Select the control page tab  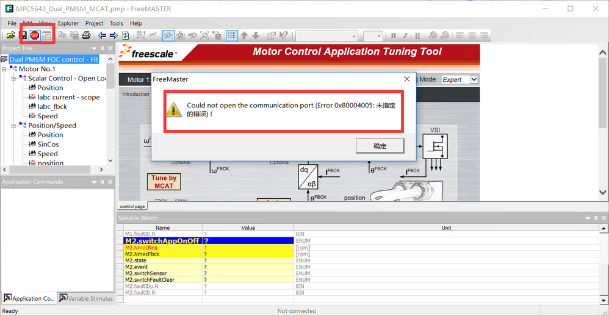[x=132, y=206]
